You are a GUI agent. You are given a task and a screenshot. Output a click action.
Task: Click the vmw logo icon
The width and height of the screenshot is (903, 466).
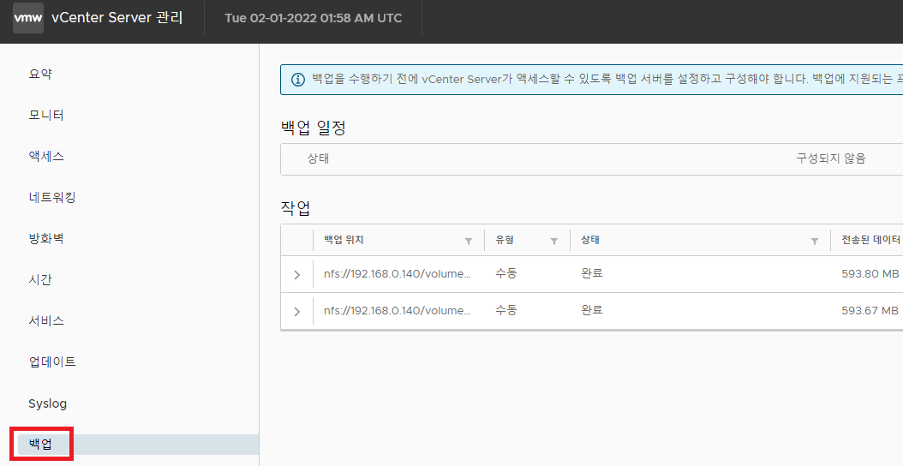pyautogui.click(x=28, y=17)
